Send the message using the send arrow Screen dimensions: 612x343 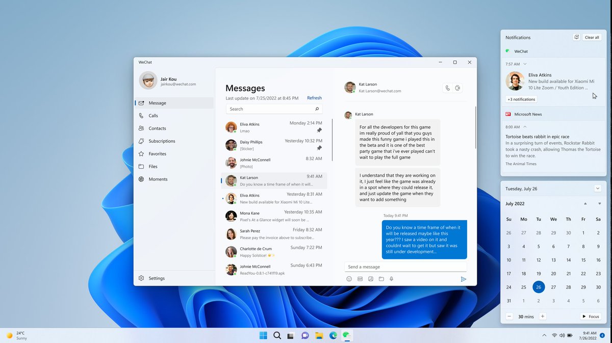[x=464, y=279]
